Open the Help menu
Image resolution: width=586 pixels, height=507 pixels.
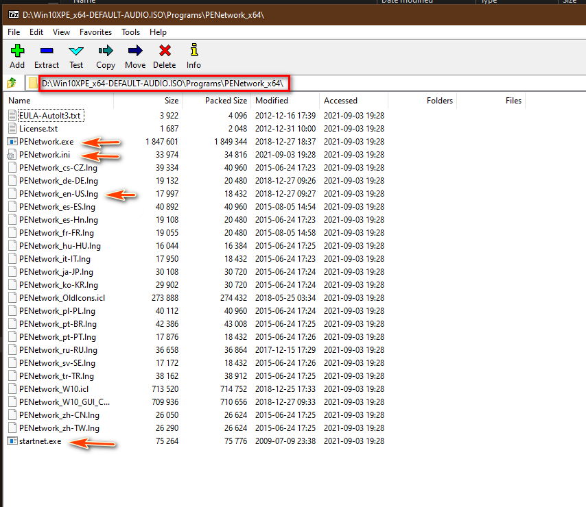(x=158, y=32)
